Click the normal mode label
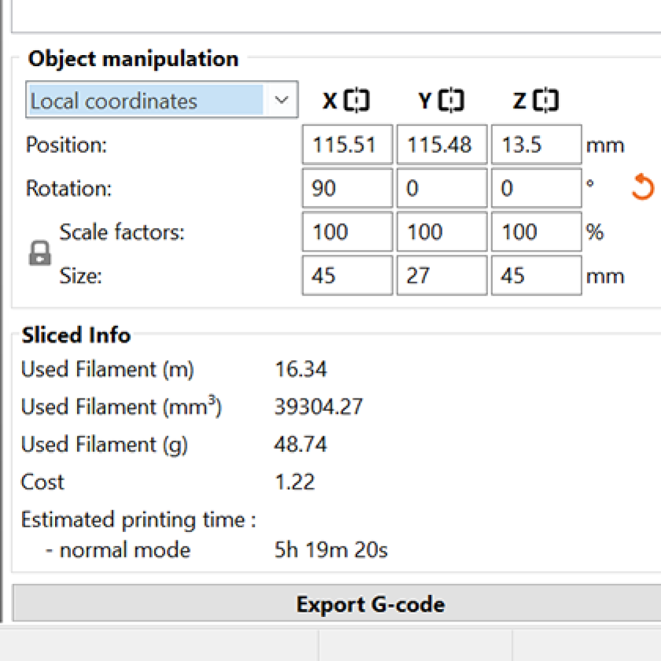The height and width of the screenshot is (661, 661). (125, 550)
